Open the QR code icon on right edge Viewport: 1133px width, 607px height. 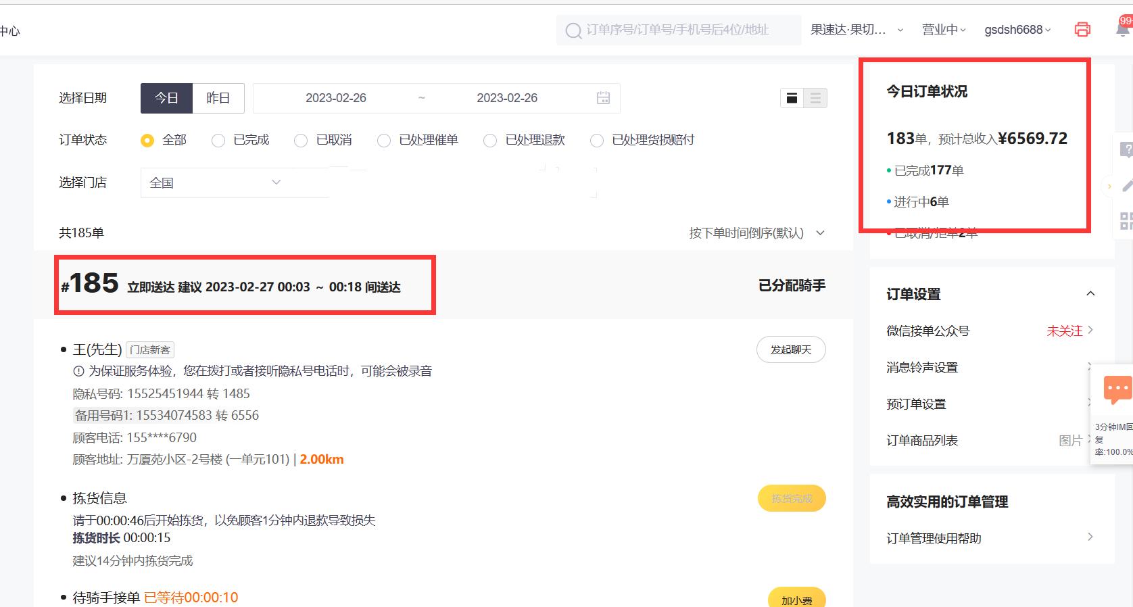(1126, 220)
